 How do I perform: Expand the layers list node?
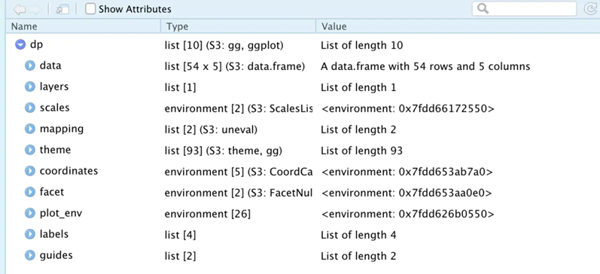pyautogui.click(x=30, y=87)
